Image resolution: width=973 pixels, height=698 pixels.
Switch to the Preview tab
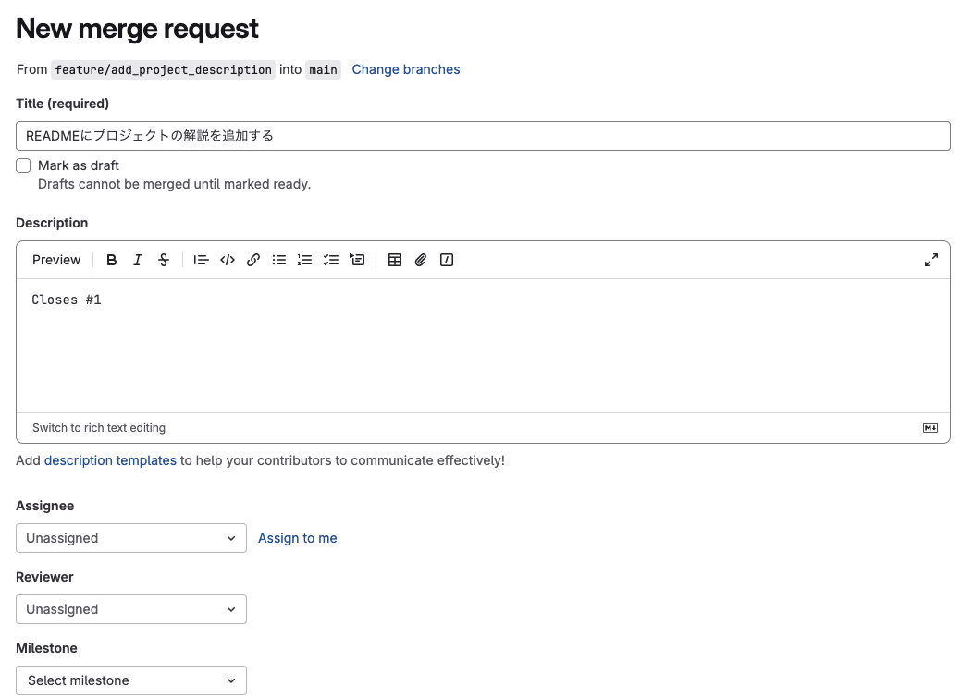coord(56,260)
